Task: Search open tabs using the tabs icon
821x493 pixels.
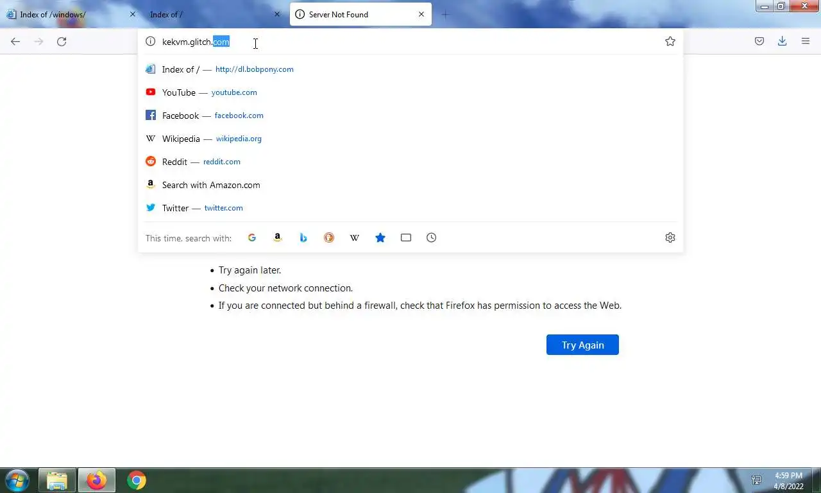Action: [x=406, y=238]
